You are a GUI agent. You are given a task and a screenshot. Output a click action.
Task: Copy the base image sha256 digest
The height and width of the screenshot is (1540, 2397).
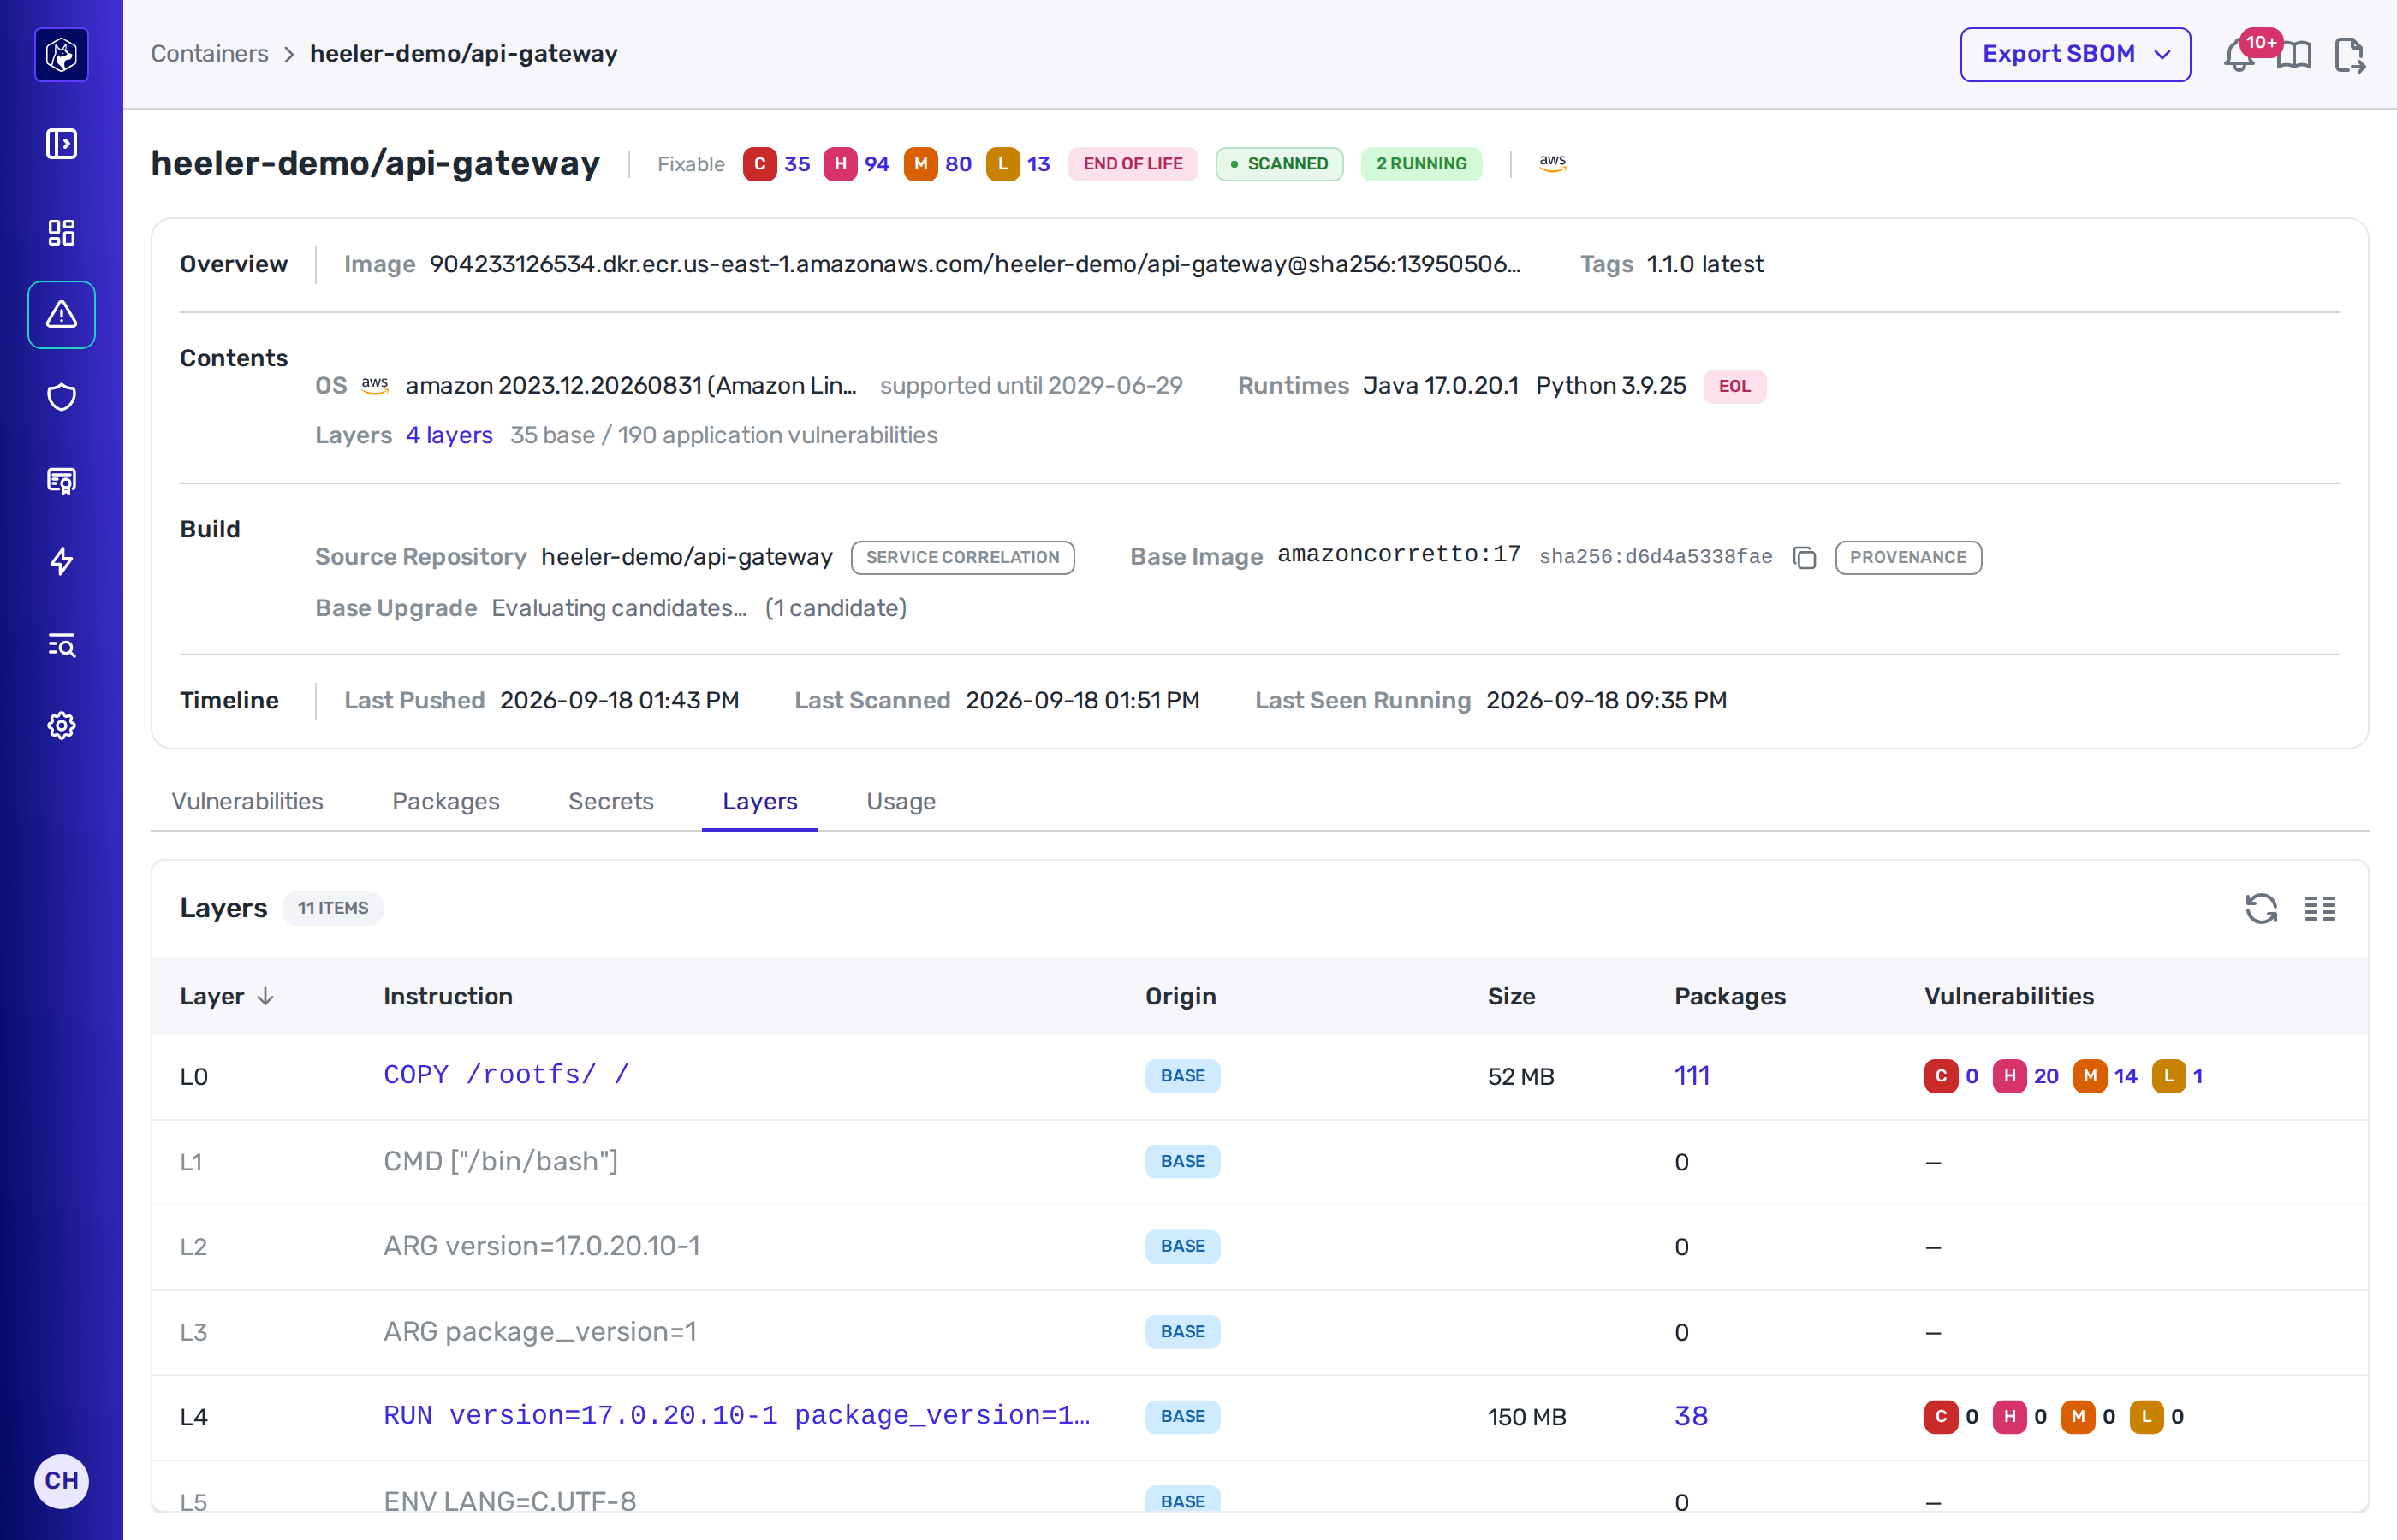pyautogui.click(x=1805, y=557)
